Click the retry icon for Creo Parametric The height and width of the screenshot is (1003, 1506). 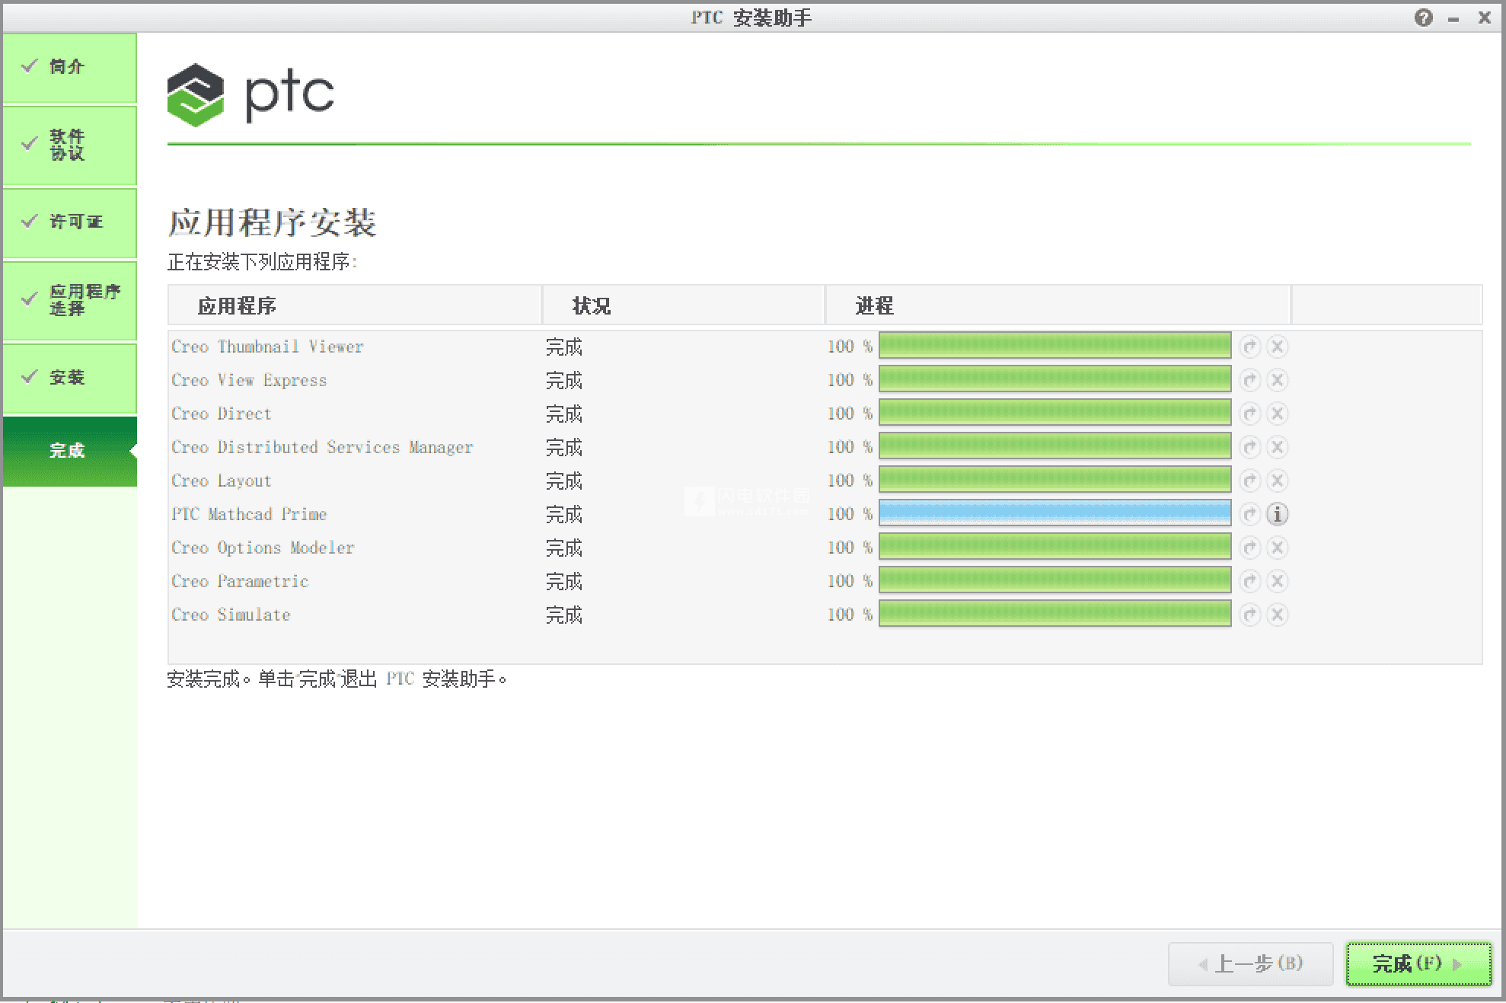coord(1249,581)
